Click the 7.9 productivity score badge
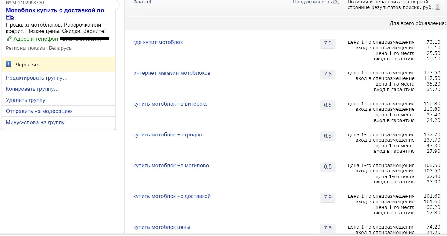The image size is (447, 236). (x=327, y=197)
